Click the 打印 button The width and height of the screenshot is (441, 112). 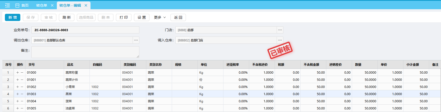point(124,17)
